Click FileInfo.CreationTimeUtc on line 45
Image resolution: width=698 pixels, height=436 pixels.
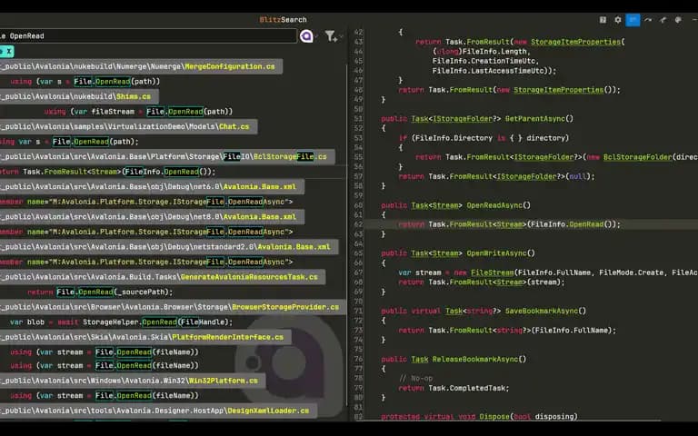click(485, 61)
